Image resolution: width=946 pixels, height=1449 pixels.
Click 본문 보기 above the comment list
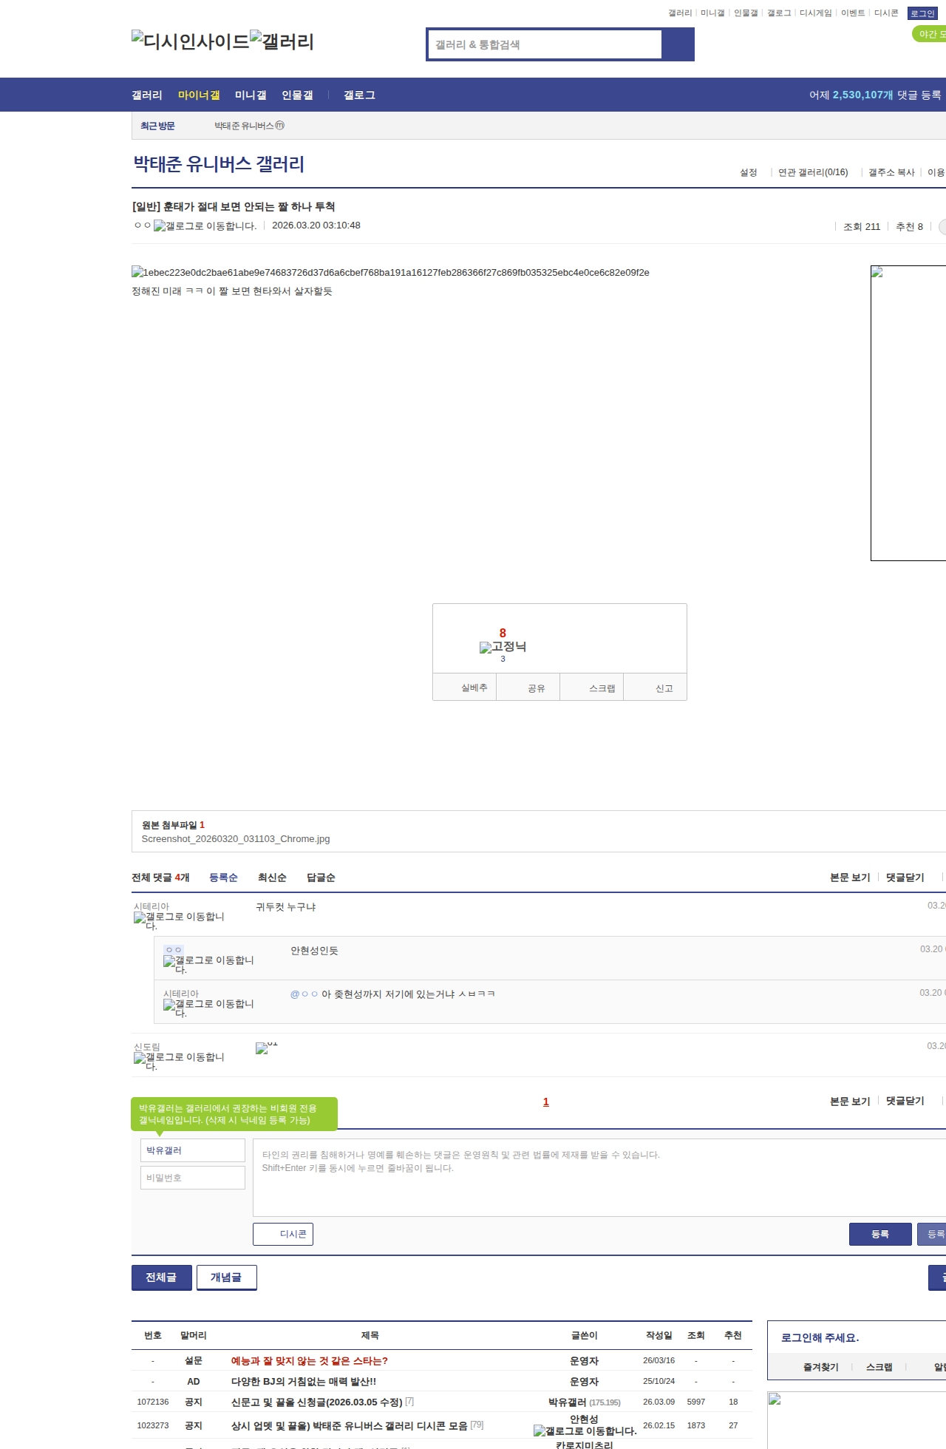[x=850, y=878]
